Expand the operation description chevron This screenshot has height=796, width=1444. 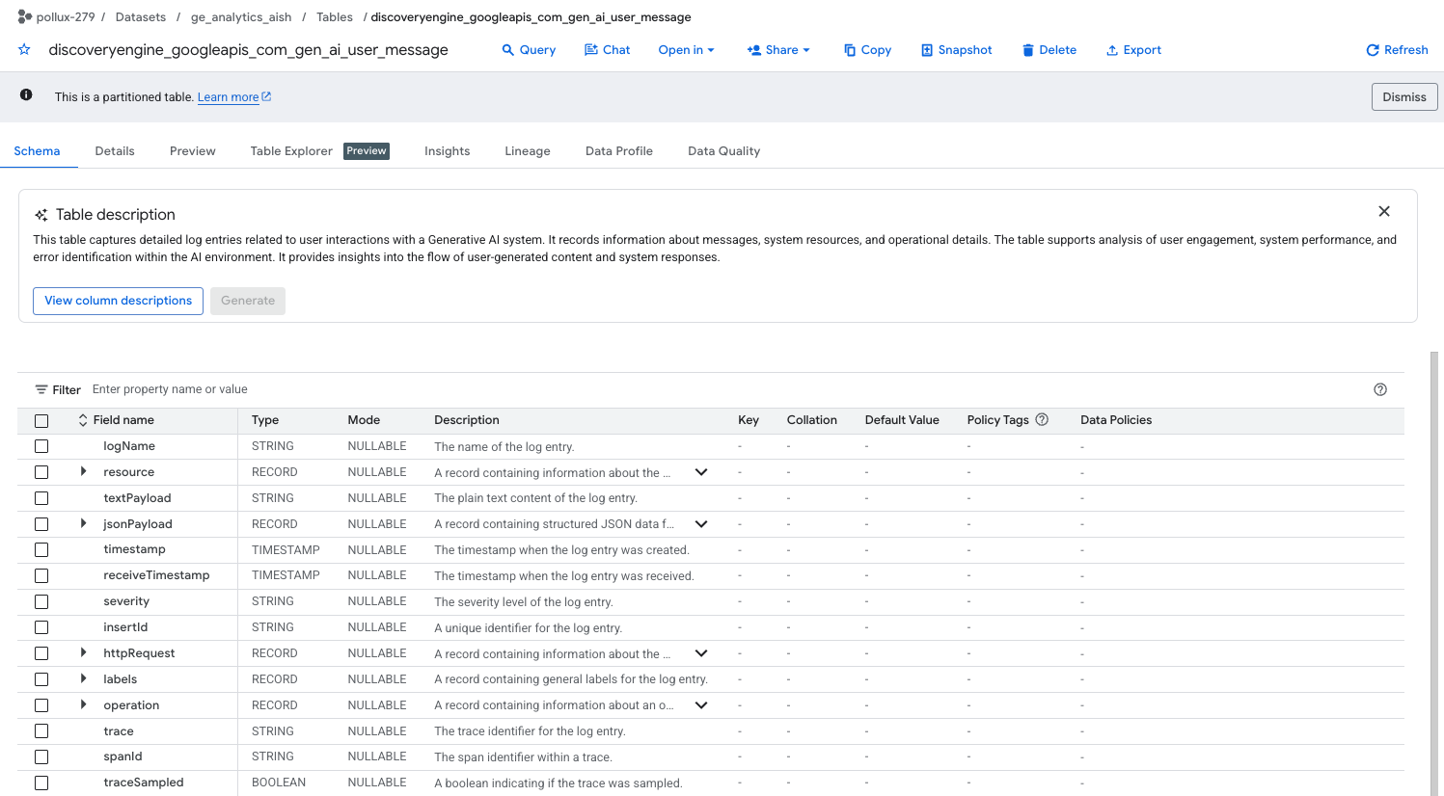[701, 705]
